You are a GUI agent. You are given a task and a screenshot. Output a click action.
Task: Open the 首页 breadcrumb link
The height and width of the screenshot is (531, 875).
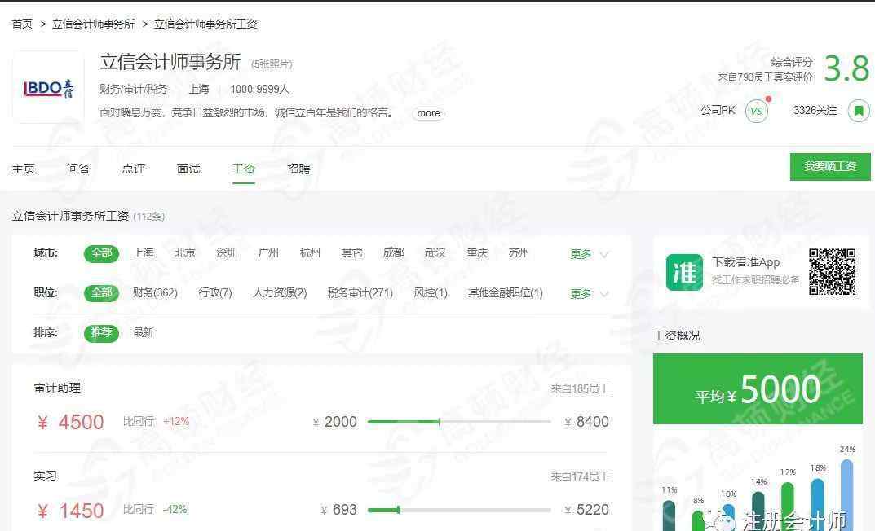point(22,24)
